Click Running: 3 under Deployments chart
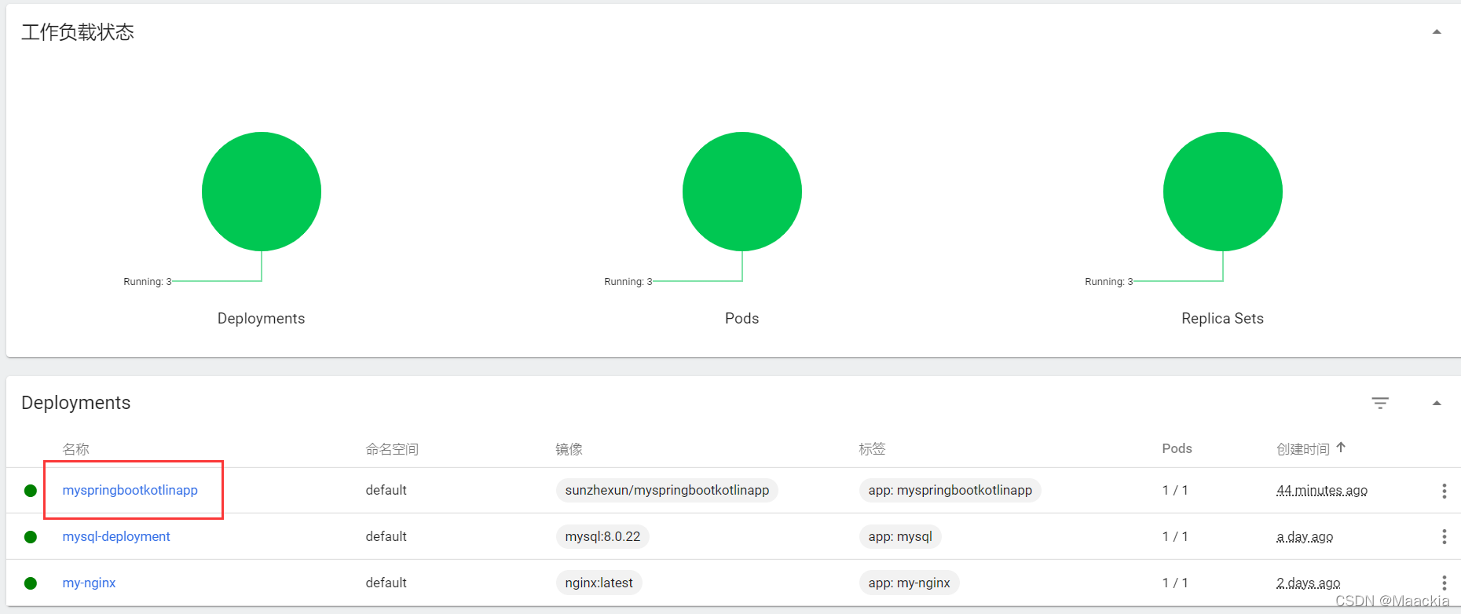 pos(148,281)
